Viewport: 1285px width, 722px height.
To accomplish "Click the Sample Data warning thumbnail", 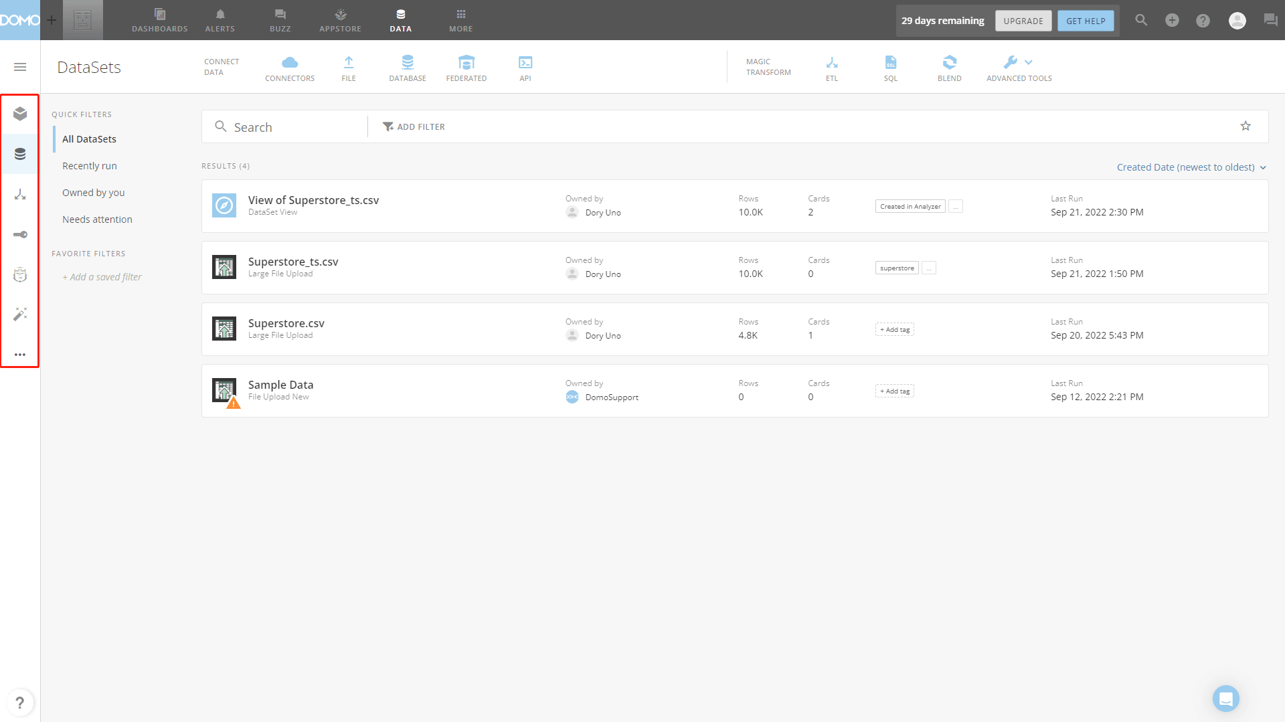I will pyautogui.click(x=226, y=392).
